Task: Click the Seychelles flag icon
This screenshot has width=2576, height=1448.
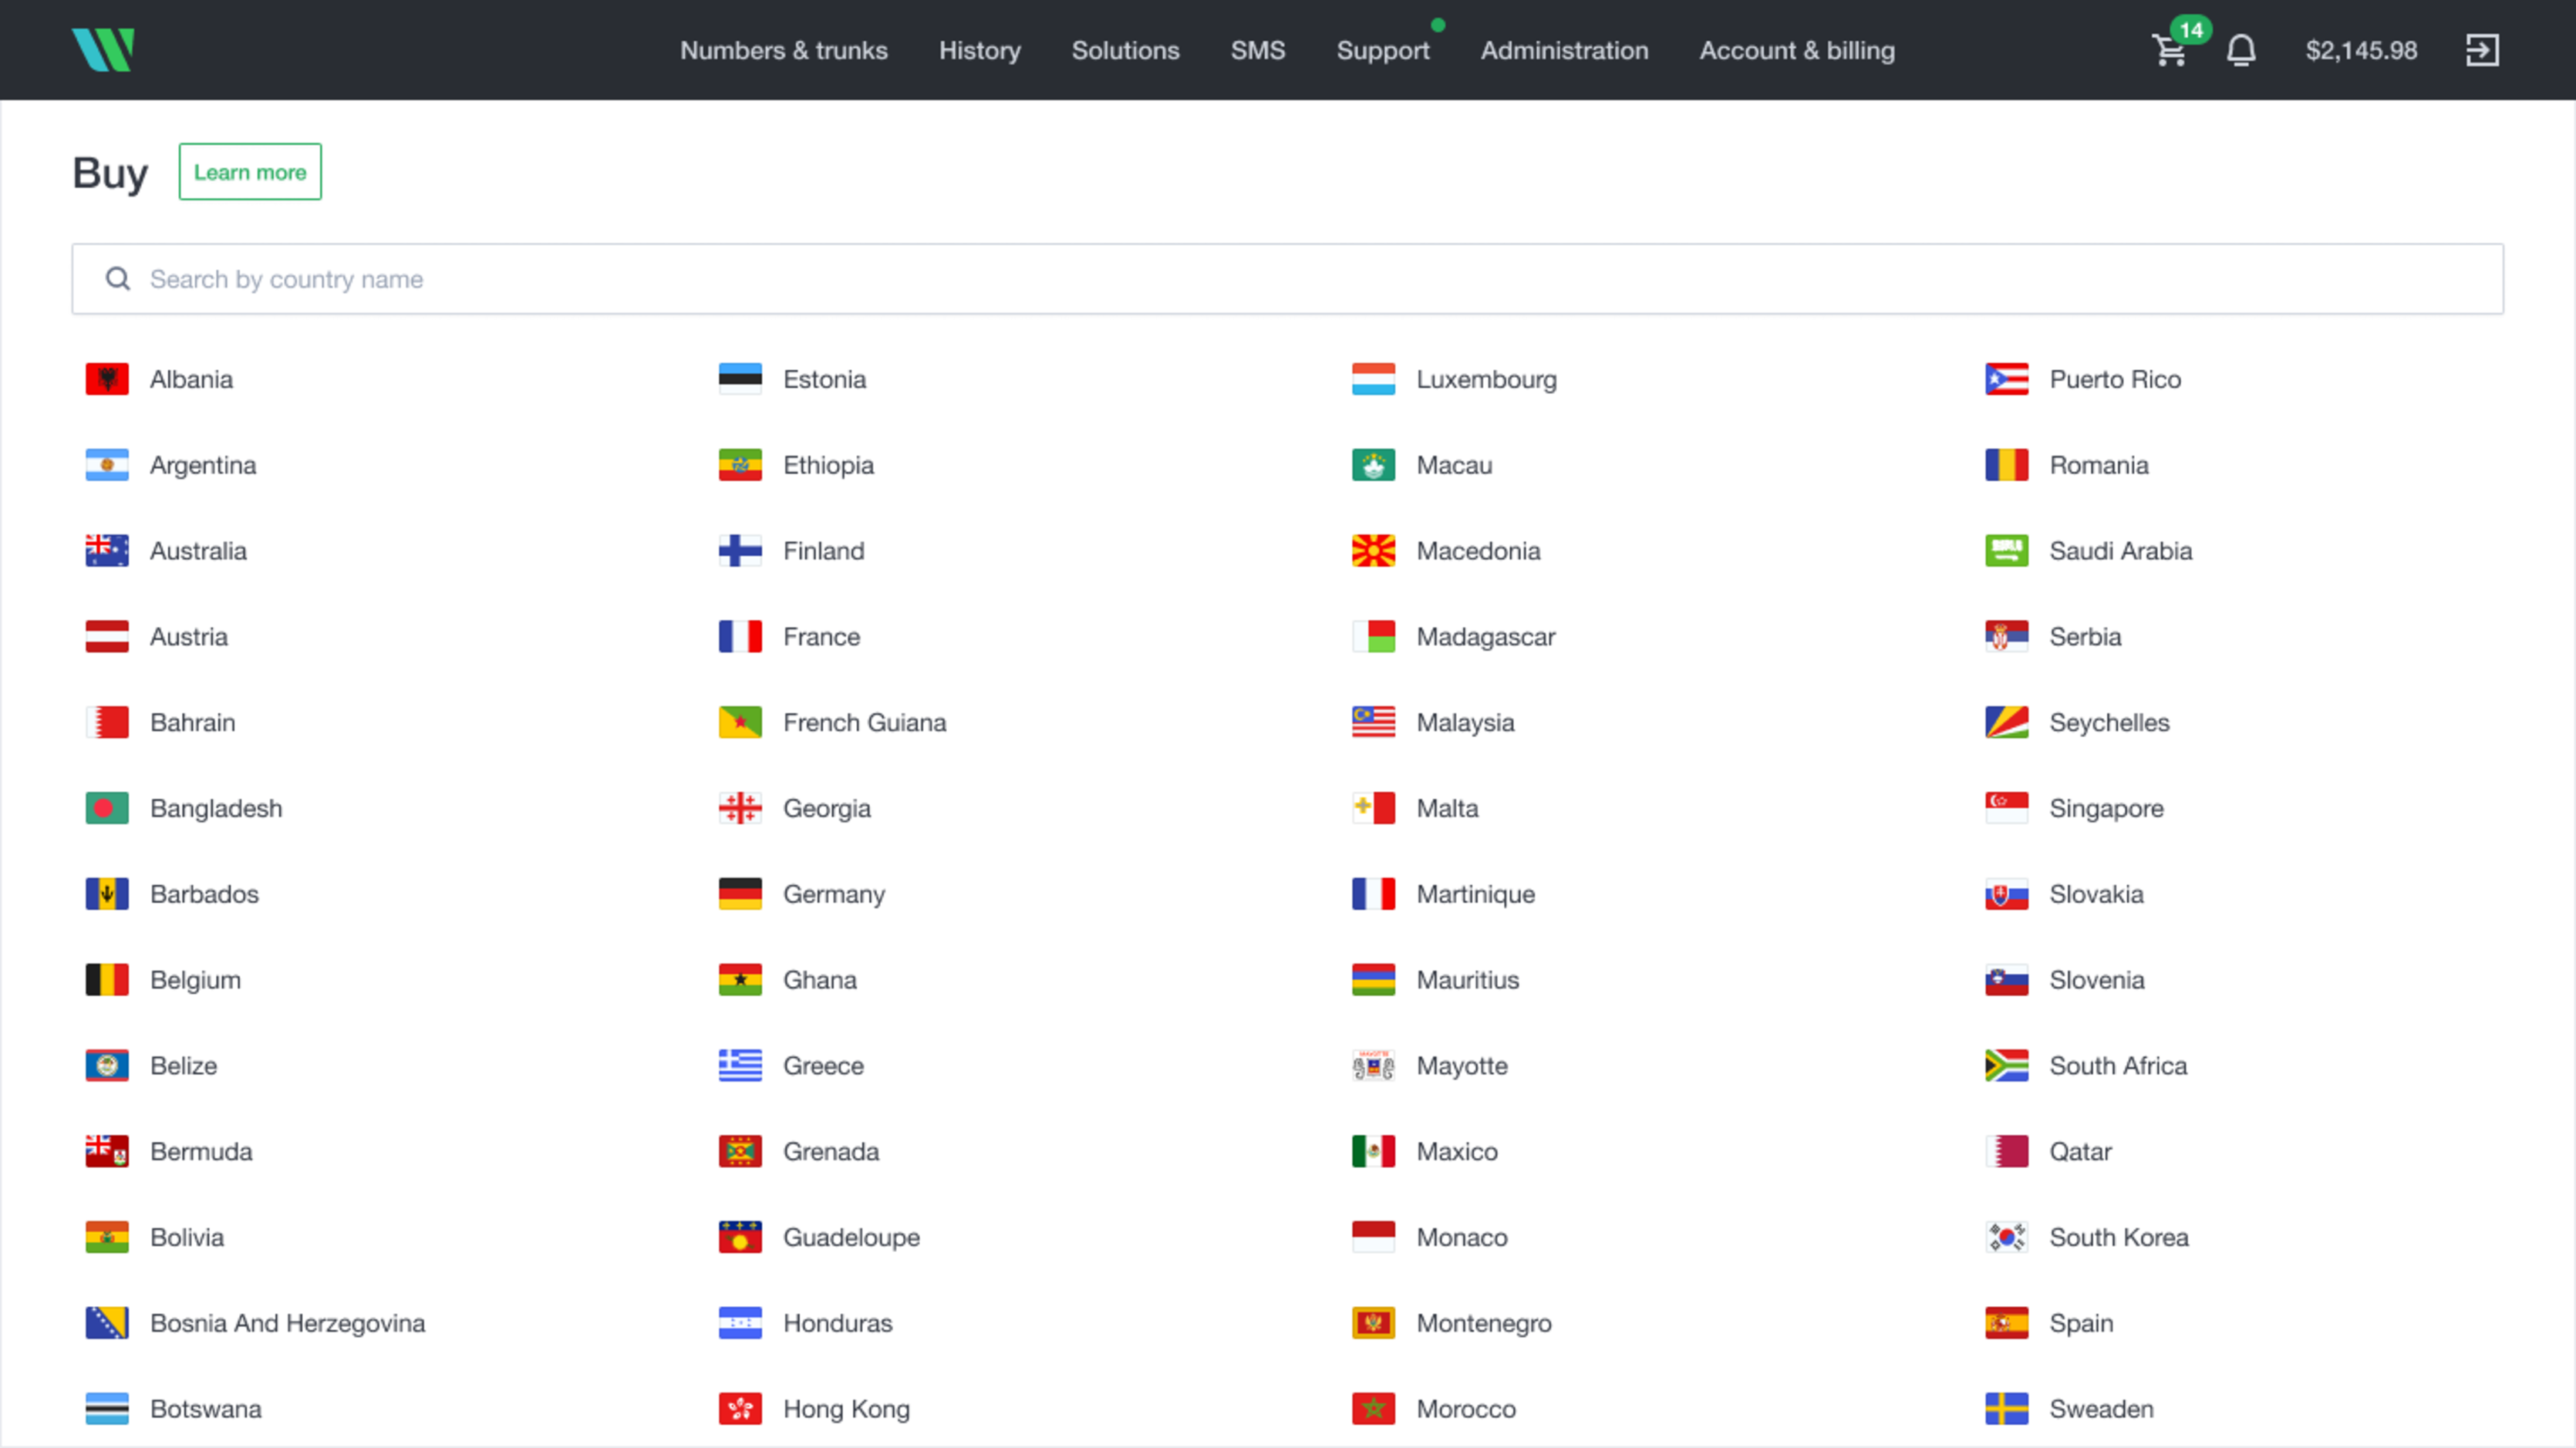Action: [2006, 722]
